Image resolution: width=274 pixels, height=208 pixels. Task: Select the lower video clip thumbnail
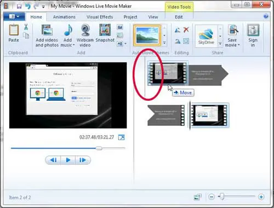click(x=209, y=115)
